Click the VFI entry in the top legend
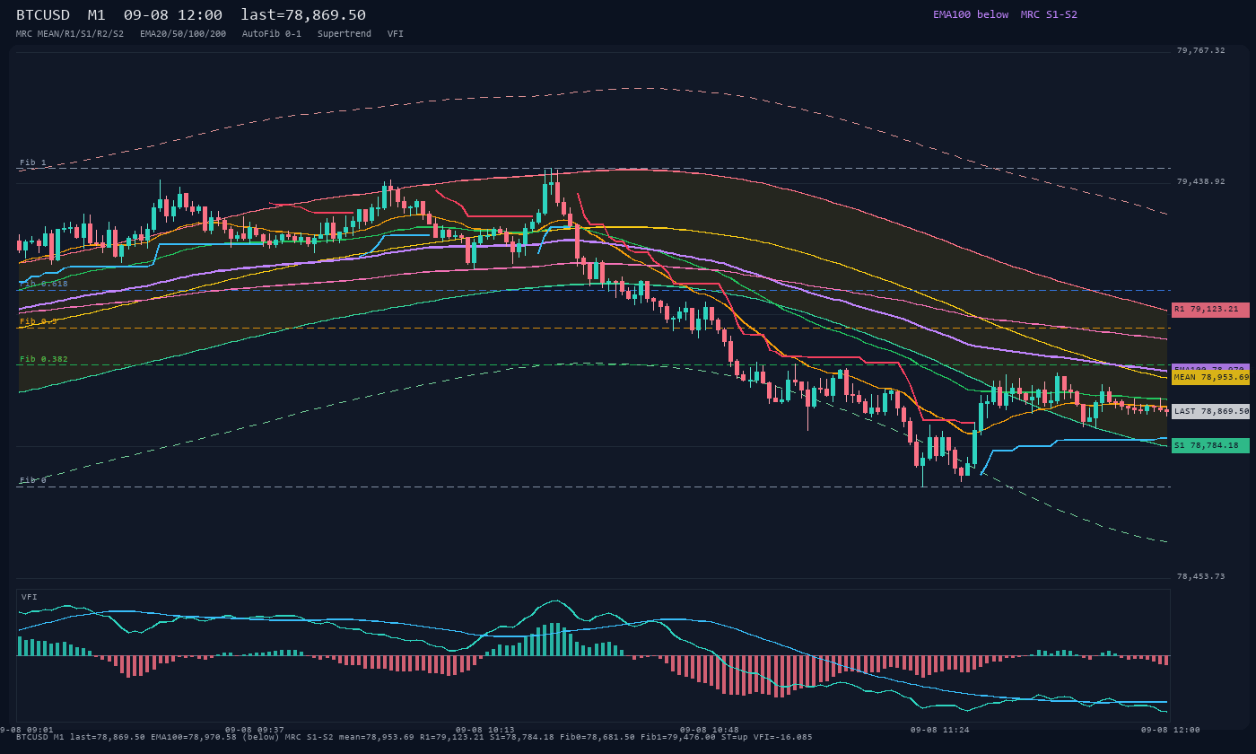1256x754 pixels. click(396, 33)
